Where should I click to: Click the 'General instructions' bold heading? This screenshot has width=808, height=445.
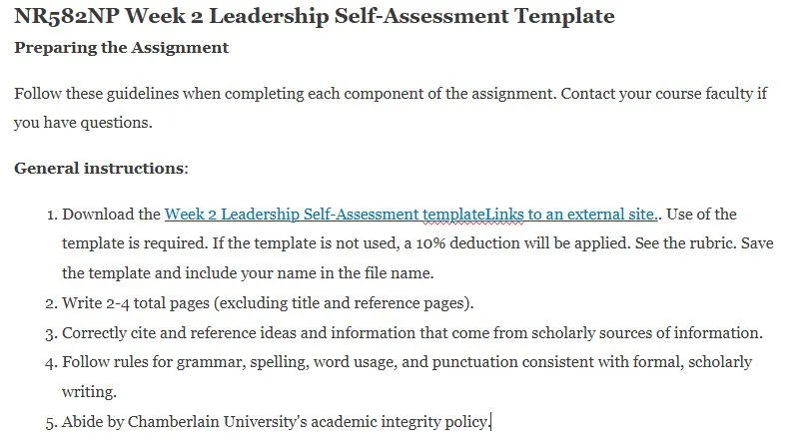click(x=99, y=169)
